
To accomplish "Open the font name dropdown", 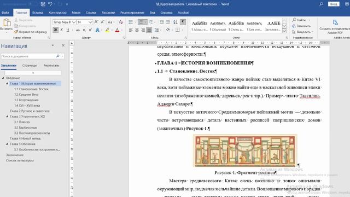I will [x=74, y=22].
